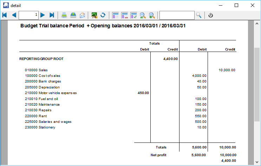Viewport: 261px width, 166px height.
Task: Print the trial balance report
Action: [64, 15]
